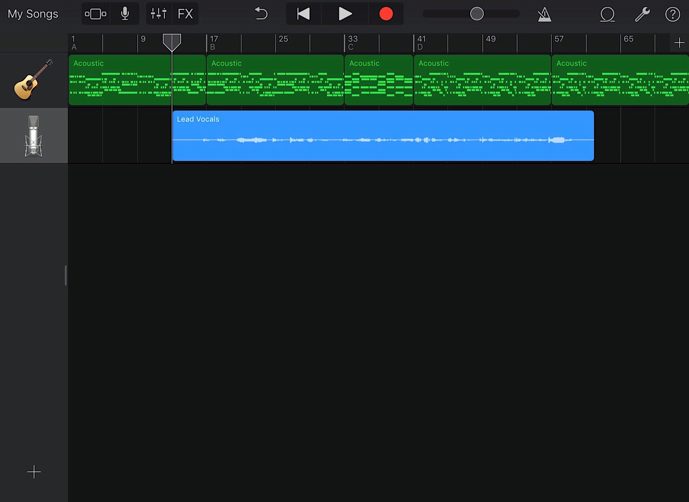The width and height of the screenshot is (689, 502).
Task: Go to beginning of song
Action: [304, 14]
